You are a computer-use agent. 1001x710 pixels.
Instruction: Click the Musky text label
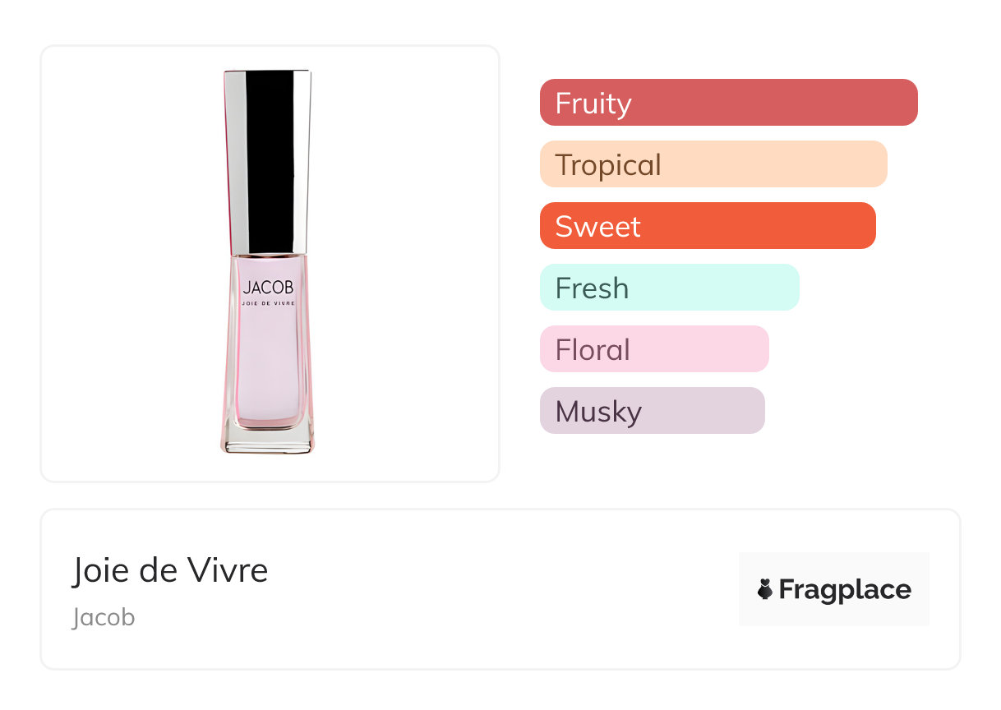(x=598, y=412)
